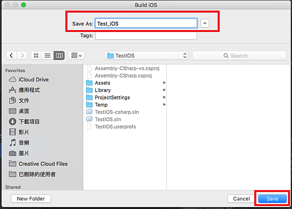Open 音樂 Music in sidebar

(19, 143)
